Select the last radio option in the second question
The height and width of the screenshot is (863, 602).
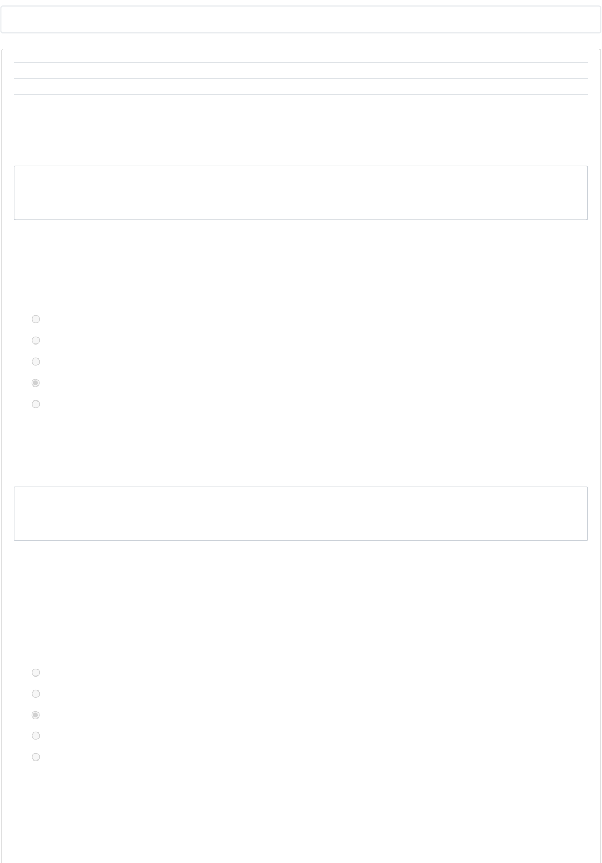click(x=36, y=757)
